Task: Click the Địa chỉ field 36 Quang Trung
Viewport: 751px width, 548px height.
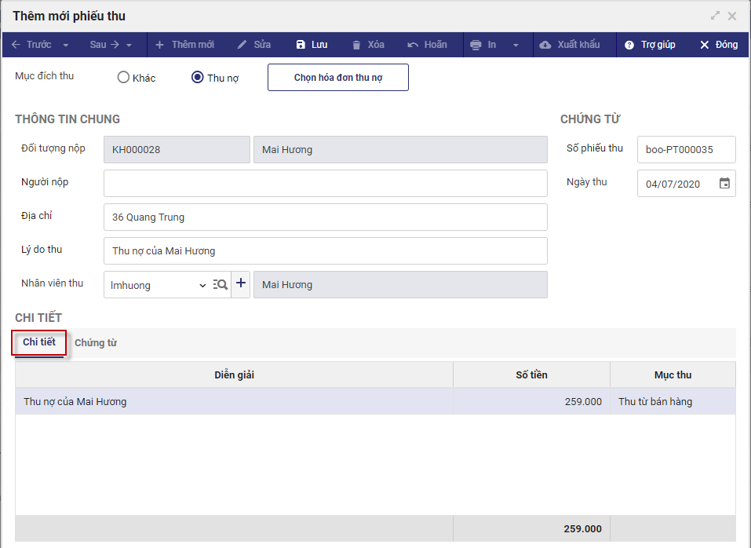Action: 326,217
